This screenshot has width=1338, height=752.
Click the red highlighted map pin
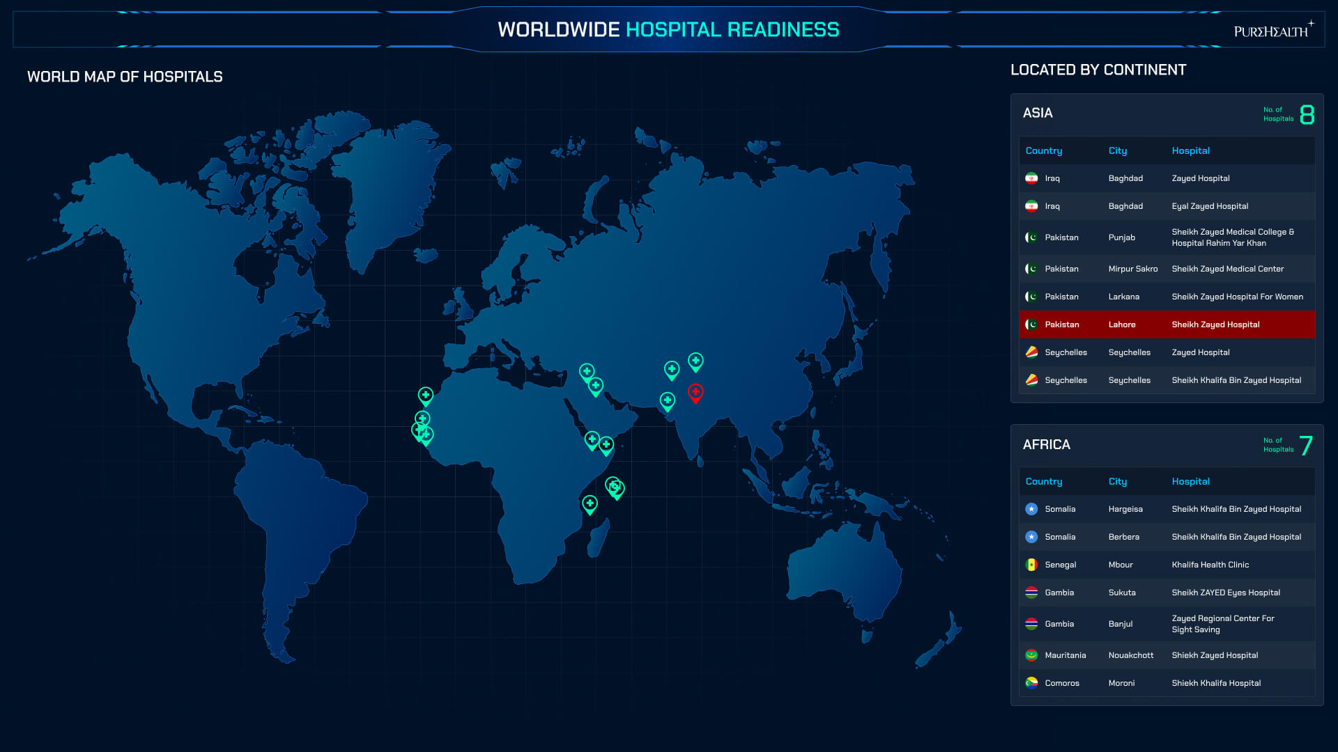tap(695, 392)
